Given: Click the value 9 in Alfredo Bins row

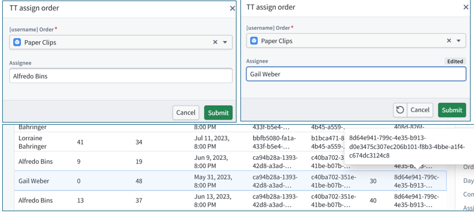Looking at the screenshot, I should click(x=79, y=162).
